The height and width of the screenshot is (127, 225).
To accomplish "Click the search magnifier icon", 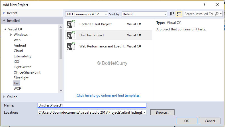I will click(x=217, y=14).
